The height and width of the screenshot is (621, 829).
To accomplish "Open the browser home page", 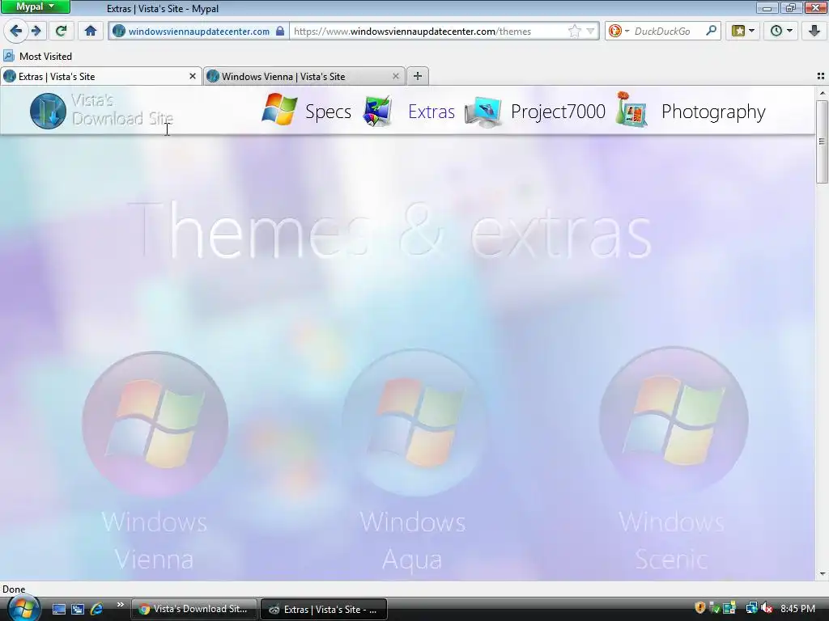I will pos(91,32).
